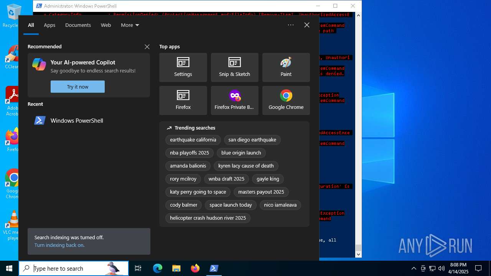
Task: Expand the More filter dropdown
Action: click(130, 25)
